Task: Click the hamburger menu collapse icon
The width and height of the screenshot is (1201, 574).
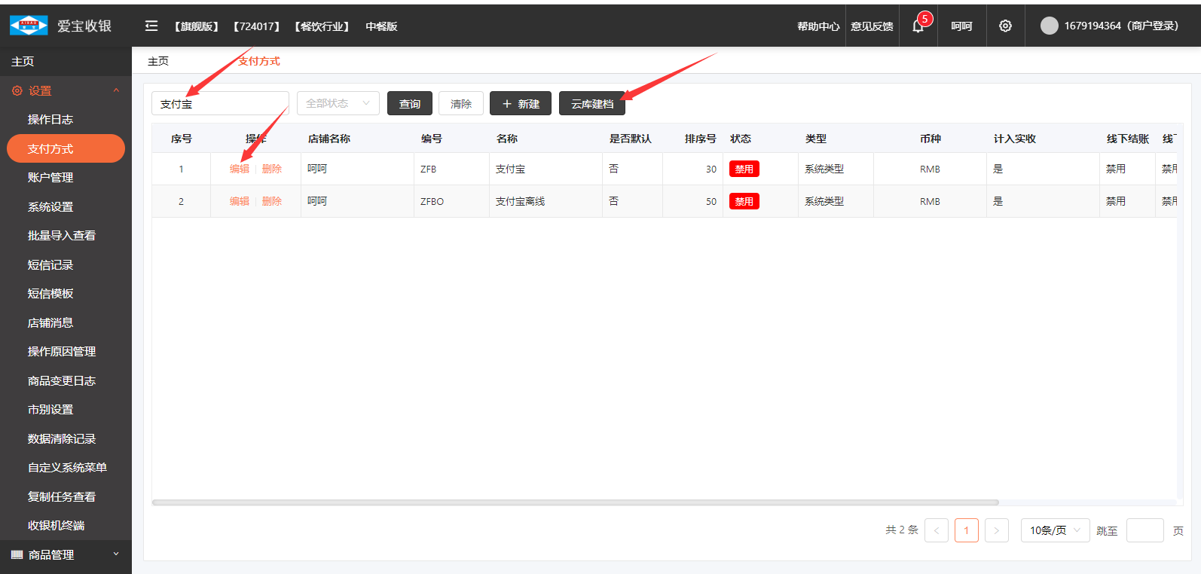Action: pyautogui.click(x=151, y=26)
